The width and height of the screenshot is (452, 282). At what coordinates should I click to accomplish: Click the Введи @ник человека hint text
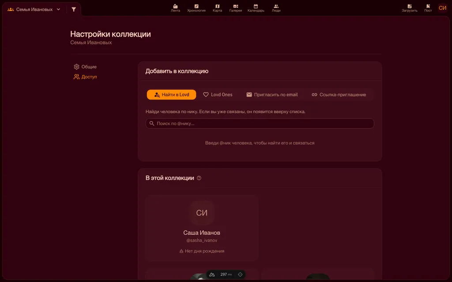tap(260, 143)
